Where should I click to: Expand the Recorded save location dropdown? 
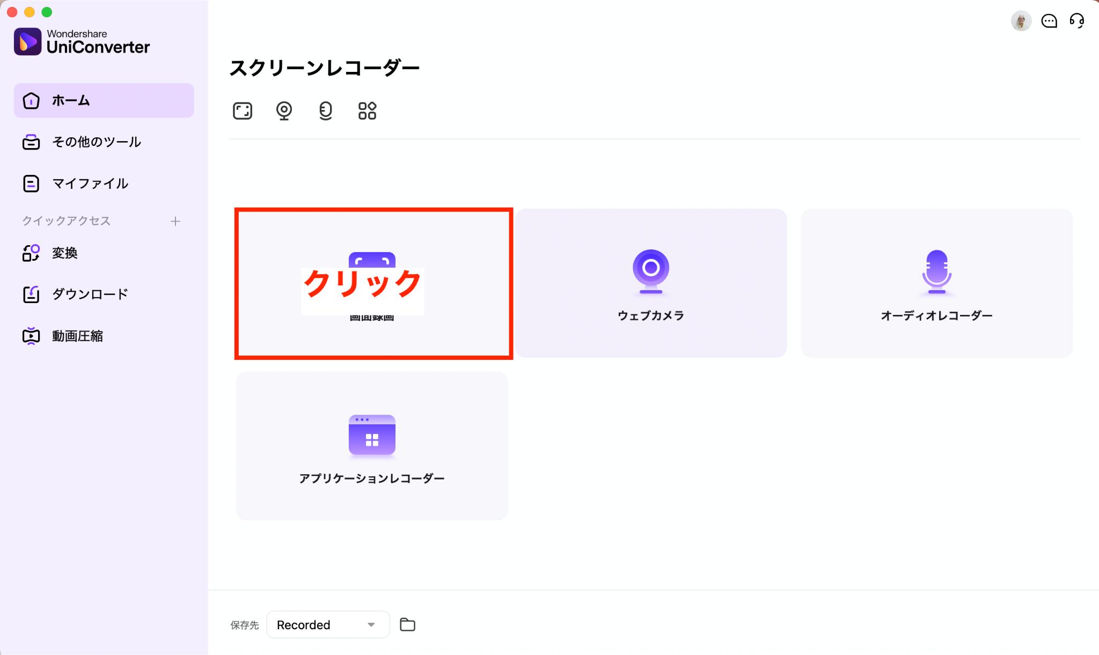[x=328, y=624]
